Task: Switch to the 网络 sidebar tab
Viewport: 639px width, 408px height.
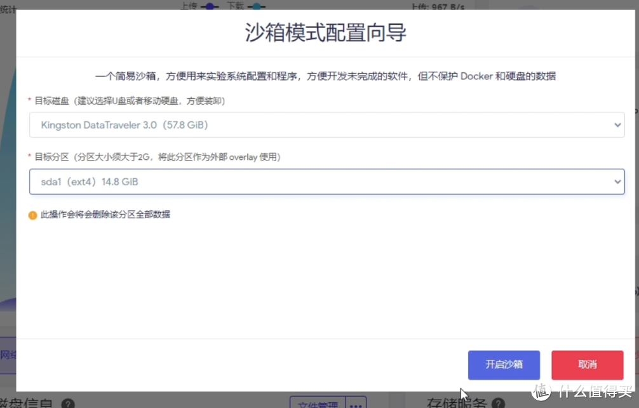Action: coord(9,355)
